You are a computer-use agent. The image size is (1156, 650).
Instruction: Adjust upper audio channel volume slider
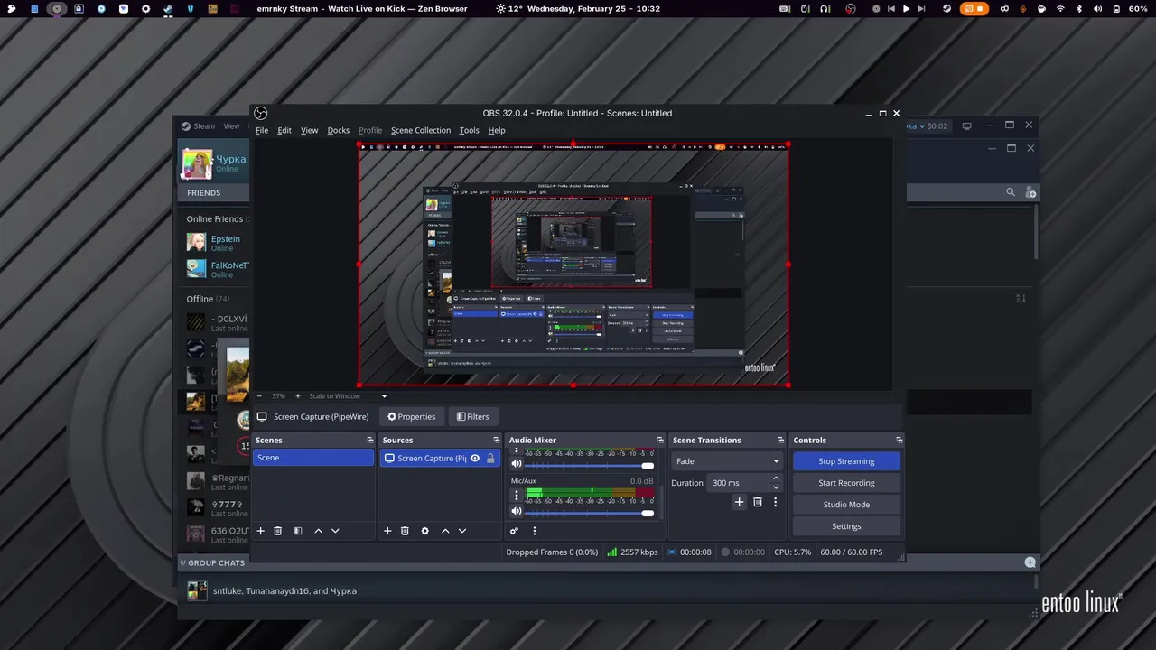pos(589,465)
